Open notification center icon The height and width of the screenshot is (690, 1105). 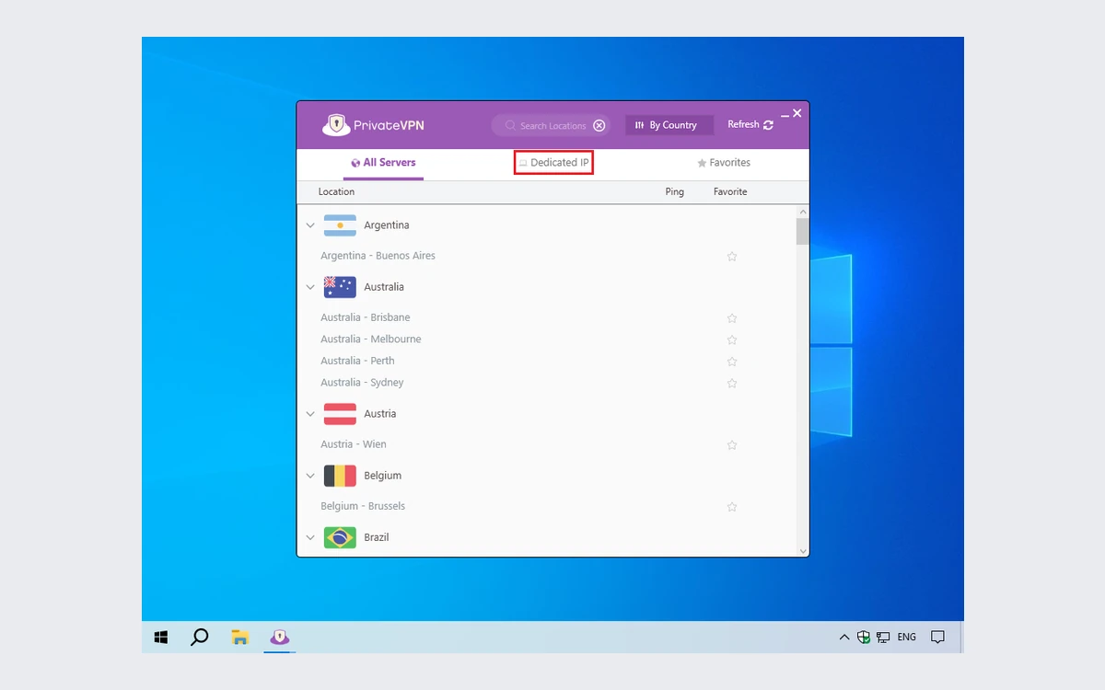click(937, 637)
